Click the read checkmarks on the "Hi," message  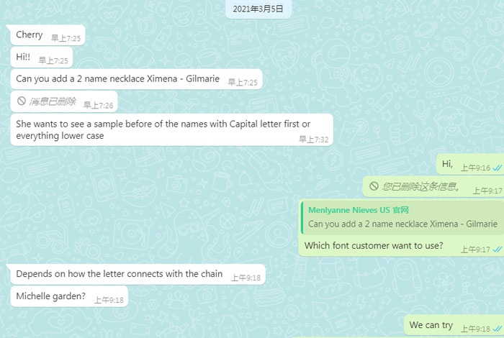click(498, 168)
